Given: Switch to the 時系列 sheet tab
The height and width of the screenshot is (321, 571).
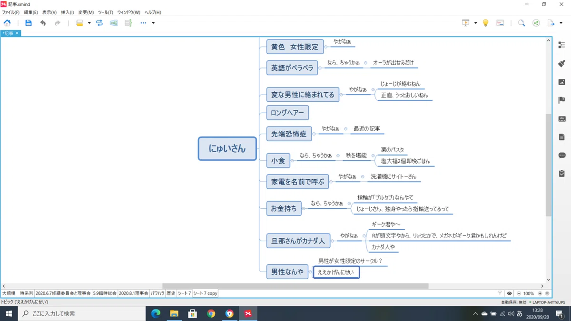Looking at the screenshot, I should (27, 293).
